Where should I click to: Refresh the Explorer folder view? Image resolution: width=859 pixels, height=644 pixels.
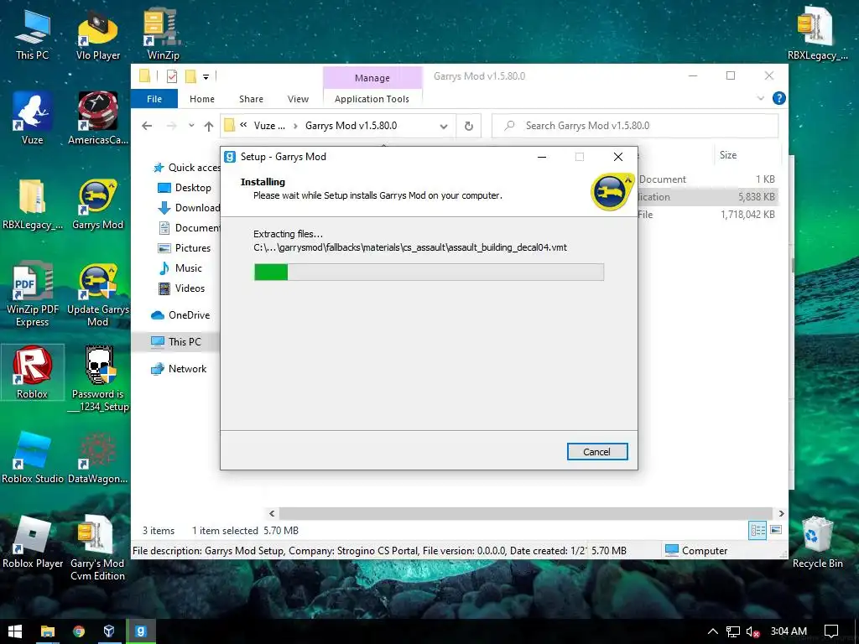(469, 126)
